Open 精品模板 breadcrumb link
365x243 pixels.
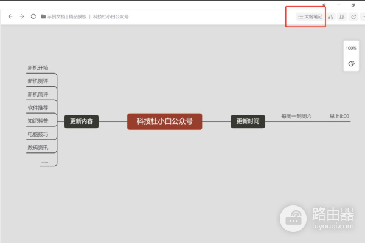point(77,16)
